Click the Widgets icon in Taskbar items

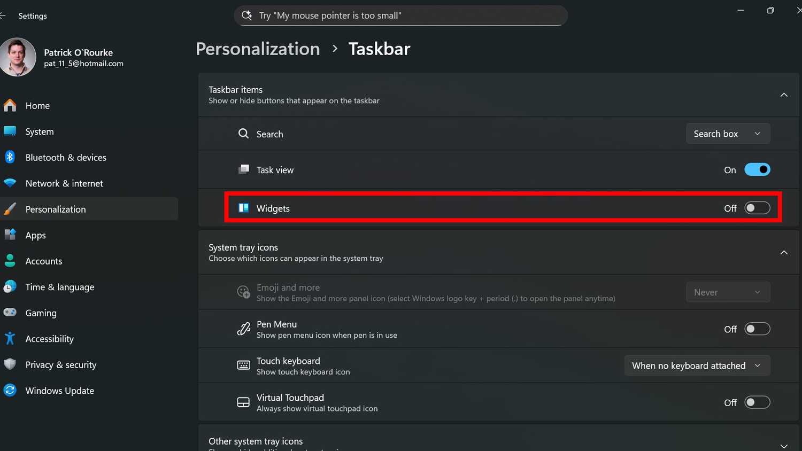243,208
